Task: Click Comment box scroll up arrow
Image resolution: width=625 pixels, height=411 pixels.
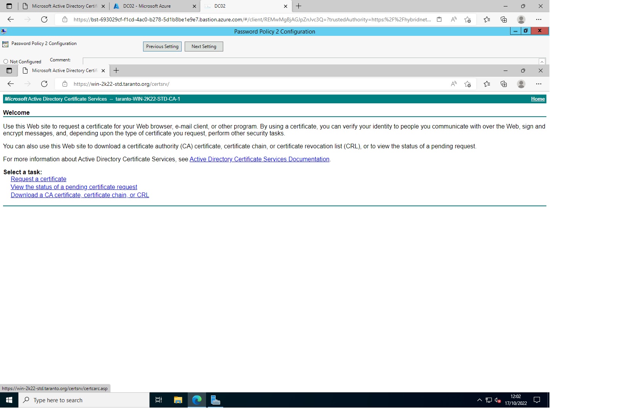Action: pyautogui.click(x=542, y=62)
